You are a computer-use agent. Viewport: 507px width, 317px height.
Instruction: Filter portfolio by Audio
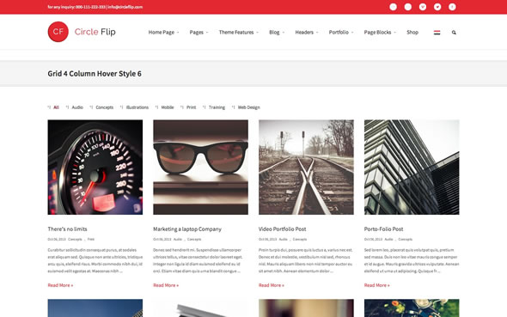coord(77,107)
